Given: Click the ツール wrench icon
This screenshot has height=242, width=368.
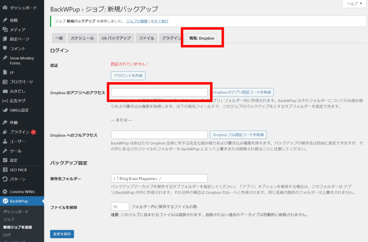Looking at the screenshot, I should 6,151.
